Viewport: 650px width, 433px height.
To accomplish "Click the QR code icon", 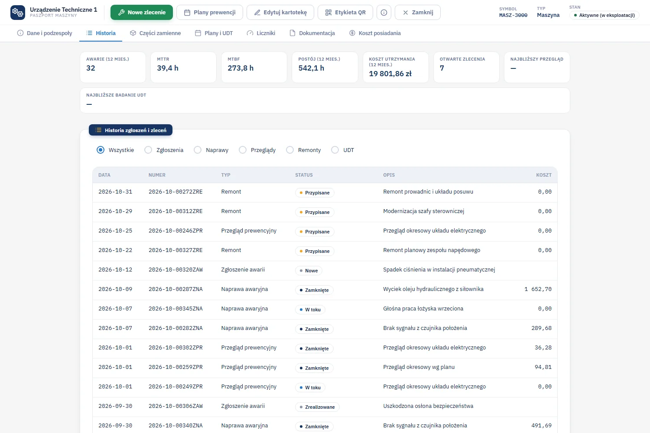I will (328, 13).
